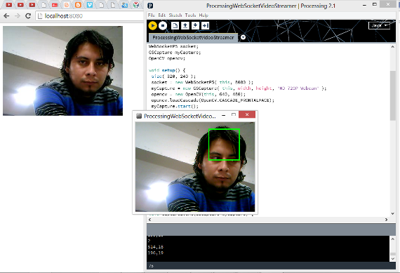Click the code editor's scroll down arrow
Screen dimensions: 400x273
click(392, 213)
